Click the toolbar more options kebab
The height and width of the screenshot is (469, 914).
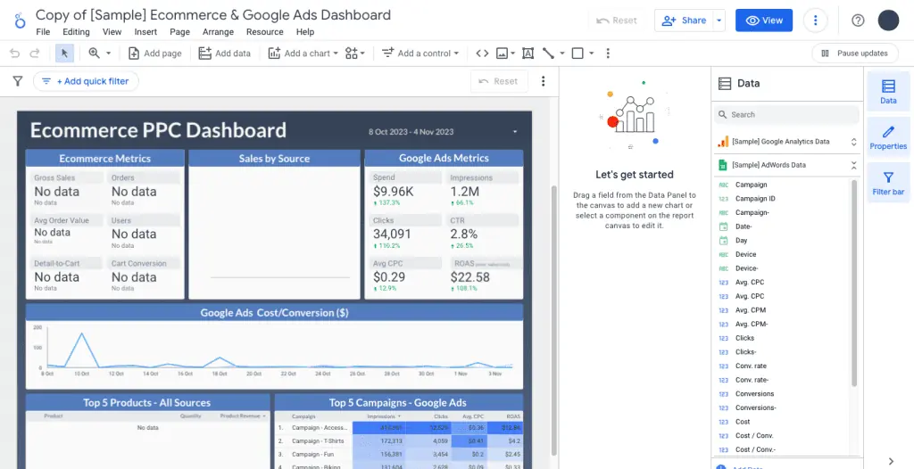point(608,53)
